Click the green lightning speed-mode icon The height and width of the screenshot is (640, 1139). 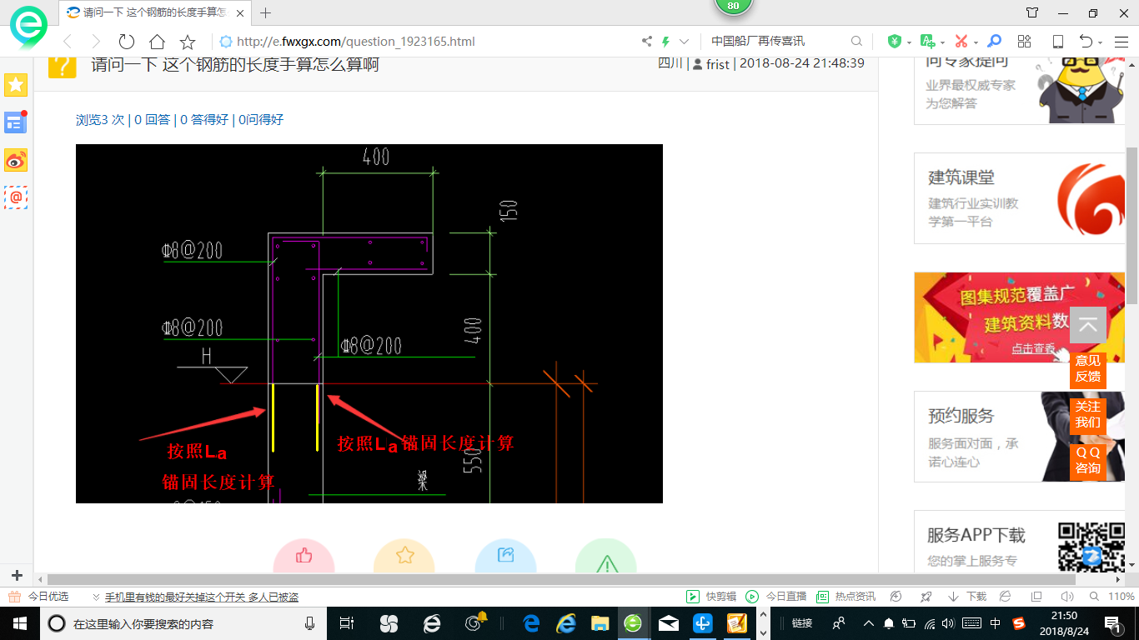665,42
